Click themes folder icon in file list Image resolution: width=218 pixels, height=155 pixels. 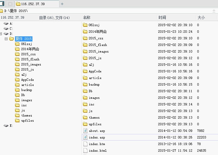tap(85, 117)
